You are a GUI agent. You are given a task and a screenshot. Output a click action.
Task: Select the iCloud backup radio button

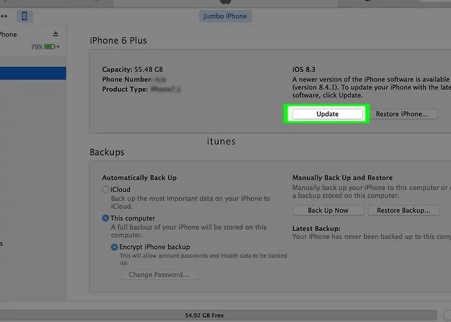tap(105, 189)
